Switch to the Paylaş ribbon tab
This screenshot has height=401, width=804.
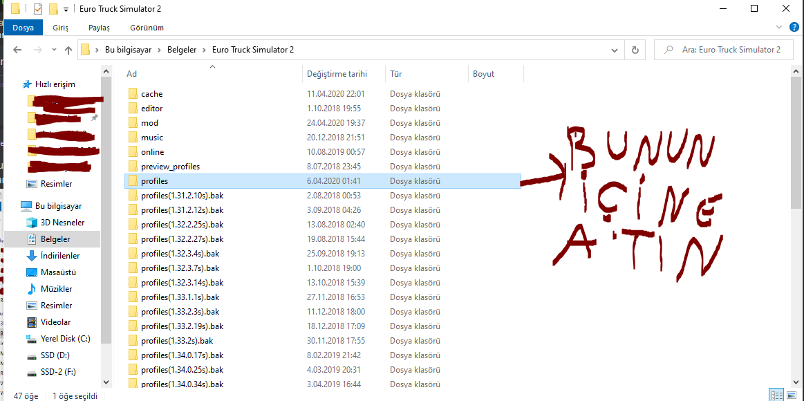click(x=99, y=27)
